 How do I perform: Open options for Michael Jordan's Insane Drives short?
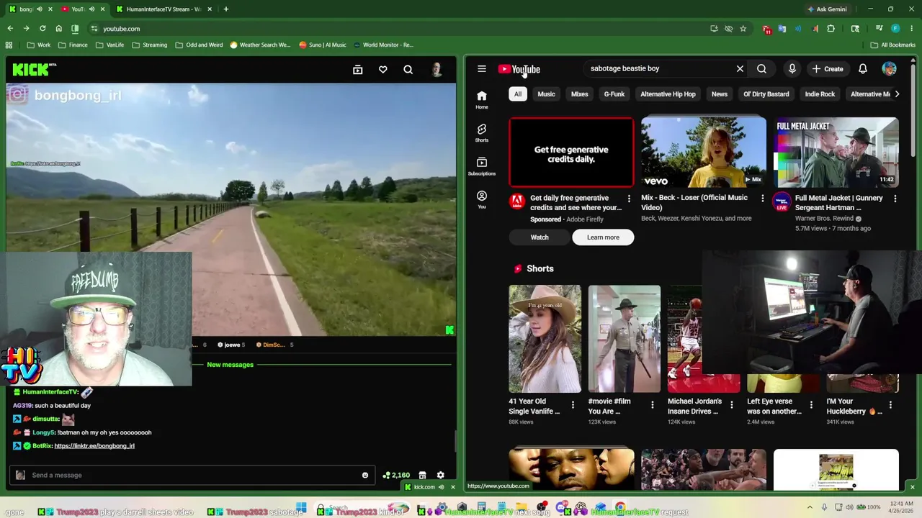[x=732, y=405]
